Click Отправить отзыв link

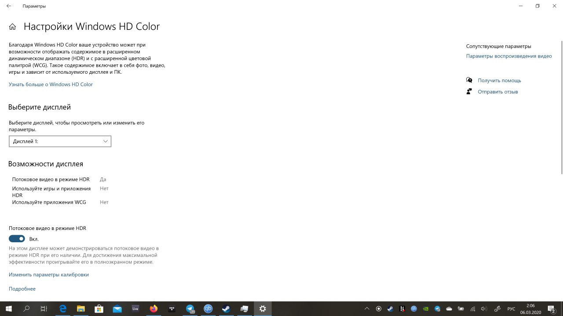[498, 92]
